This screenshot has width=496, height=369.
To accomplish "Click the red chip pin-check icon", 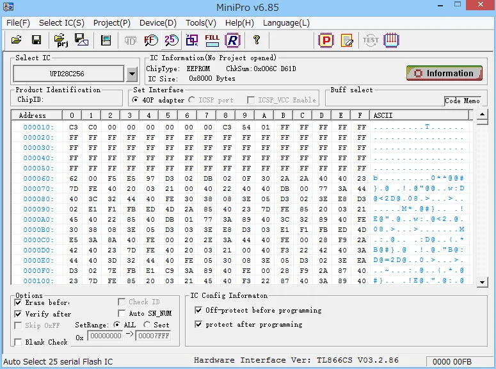I will 391,40.
